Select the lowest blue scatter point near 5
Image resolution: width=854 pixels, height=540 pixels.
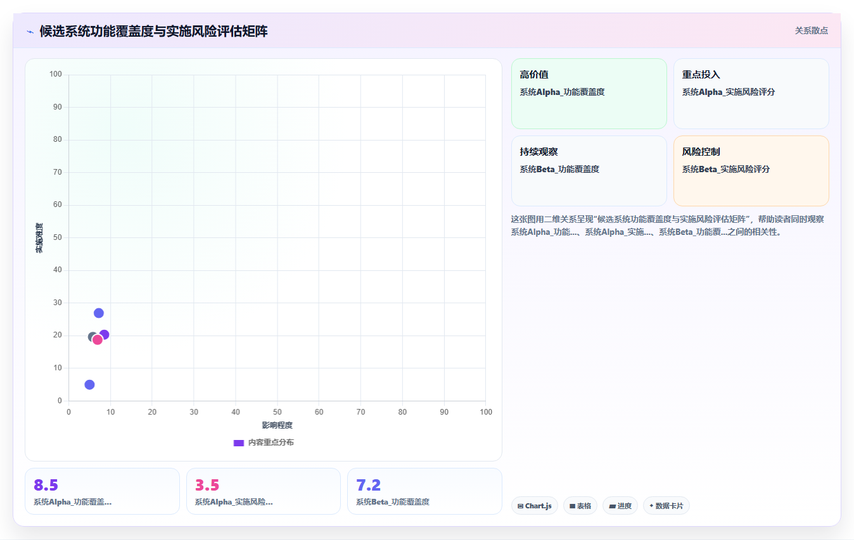[x=89, y=385]
